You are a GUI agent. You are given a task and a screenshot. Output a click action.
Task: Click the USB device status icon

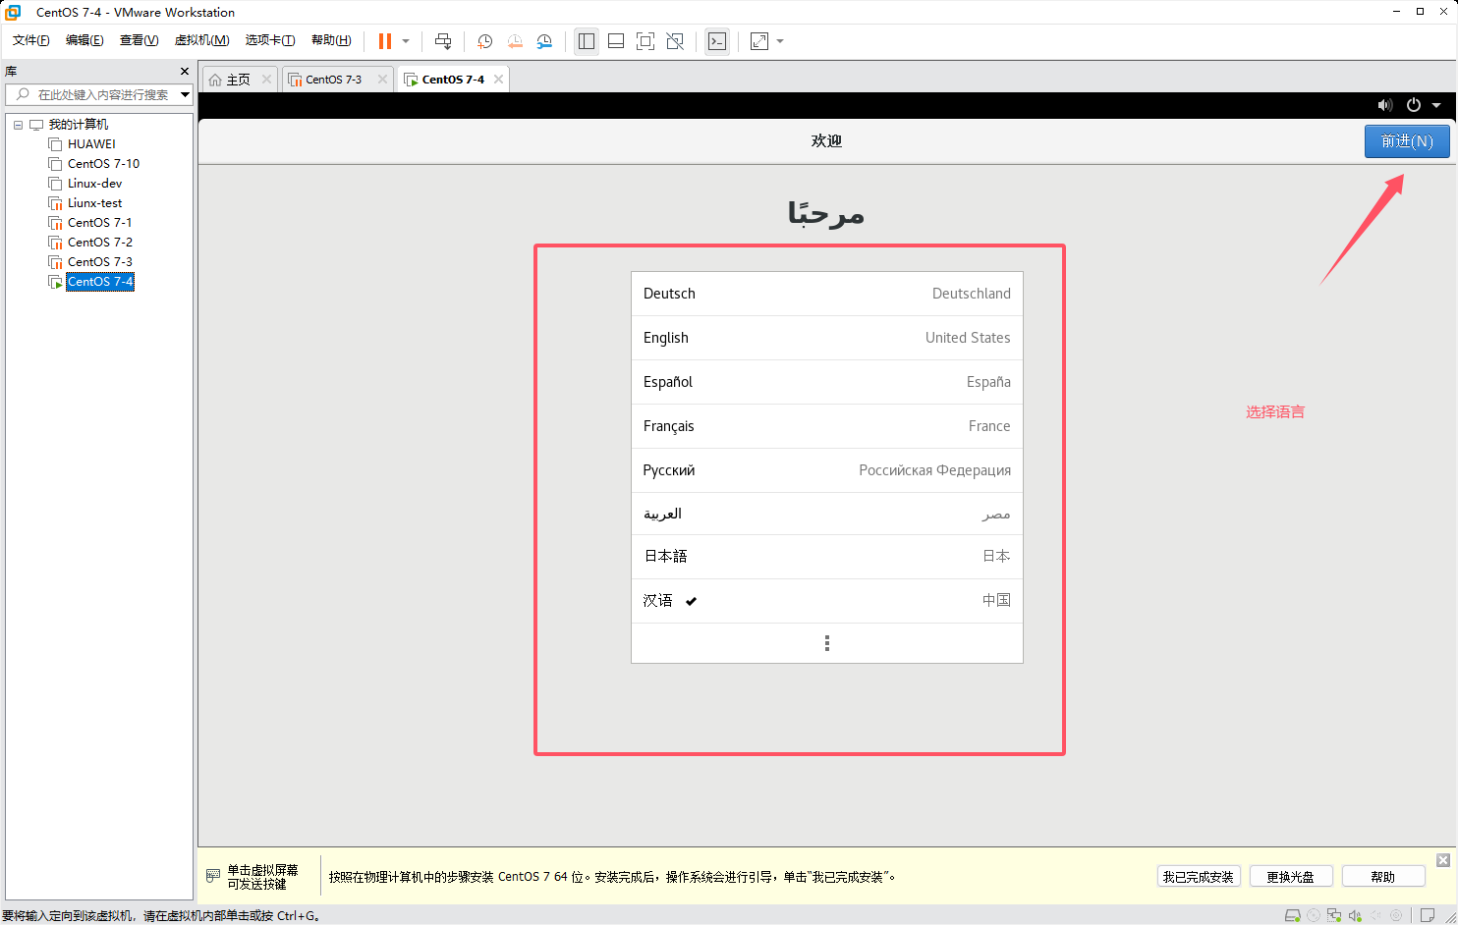pyautogui.click(x=1375, y=915)
